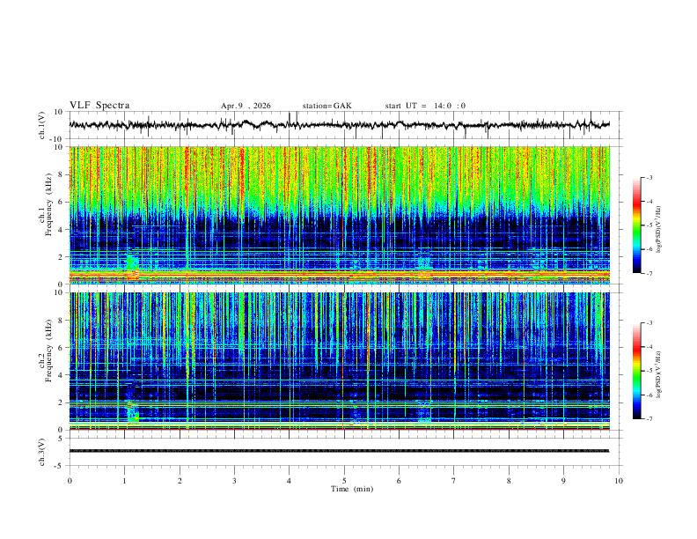Click the 'start UT = 14:0 :0' text
This screenshot has width=697, height=539.
(425, 106)
